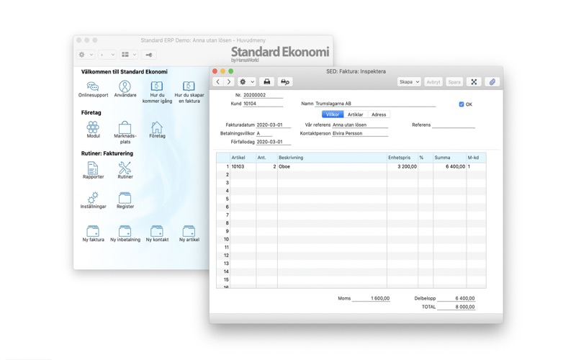This screenshot has width=576, height=360.
Task: Click the Kontaktperson field Elvira Persson
Action: pos(360,133)
